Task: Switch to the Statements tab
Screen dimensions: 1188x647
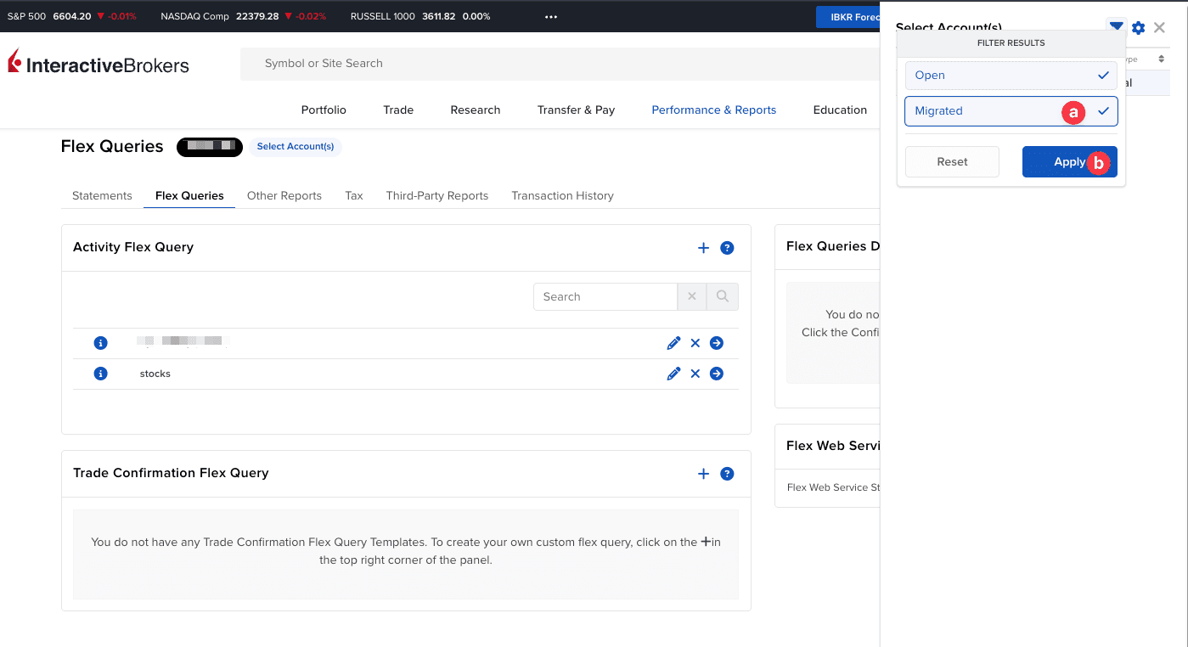Action: point(102,195)
